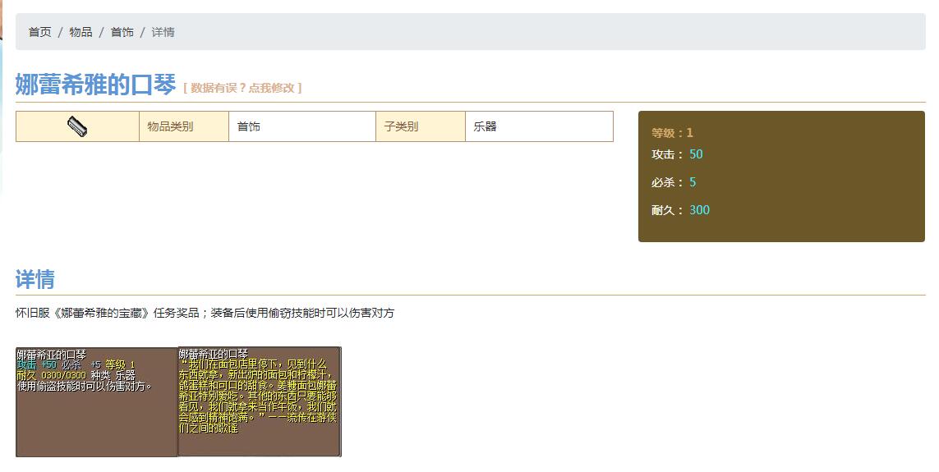Click the 怀旧服 quest reward description text
This screenshot has width=939, height=472.
click(205, 313)
